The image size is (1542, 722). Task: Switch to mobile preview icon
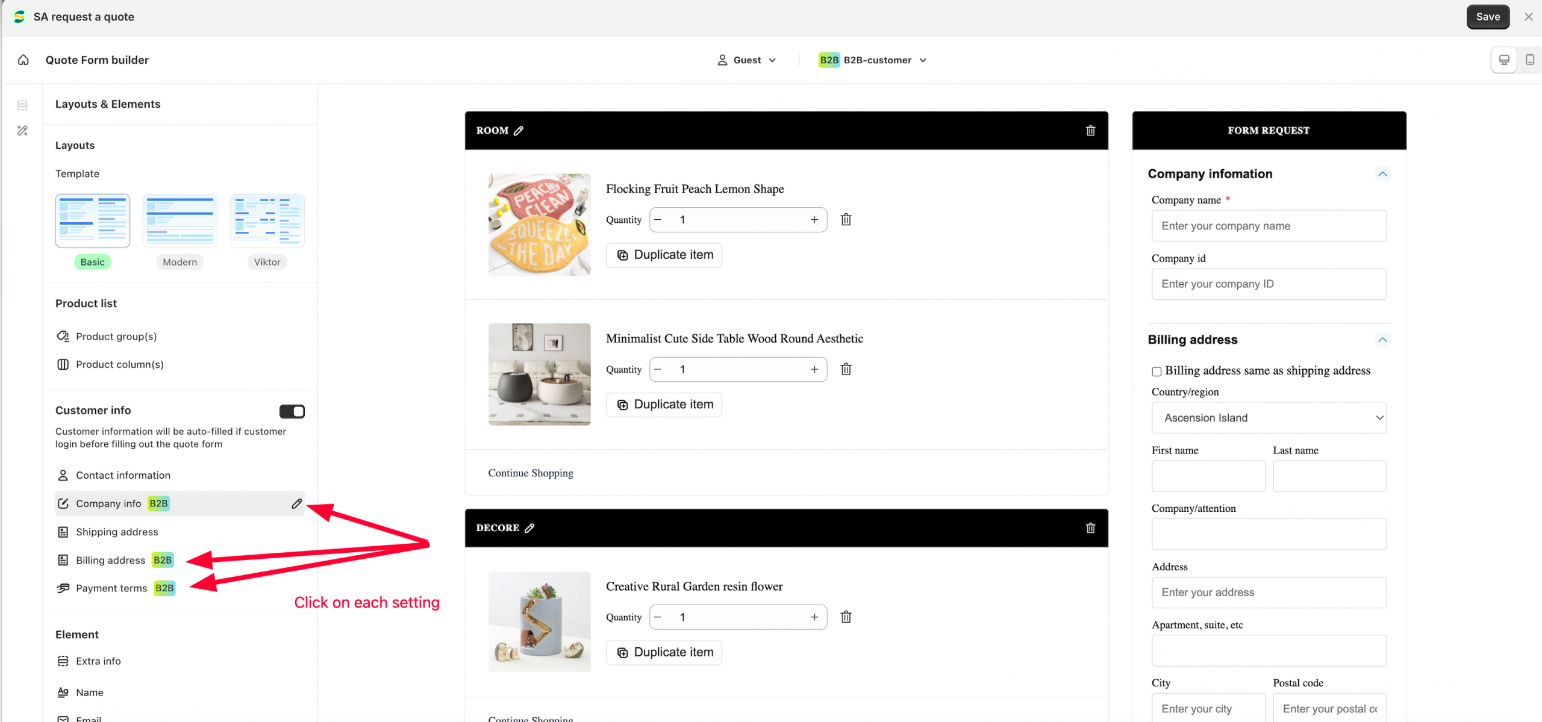coord(1529,60)
